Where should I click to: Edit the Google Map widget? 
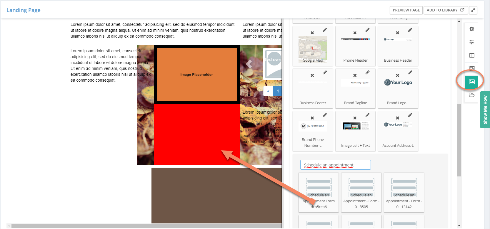click(325, 30)
